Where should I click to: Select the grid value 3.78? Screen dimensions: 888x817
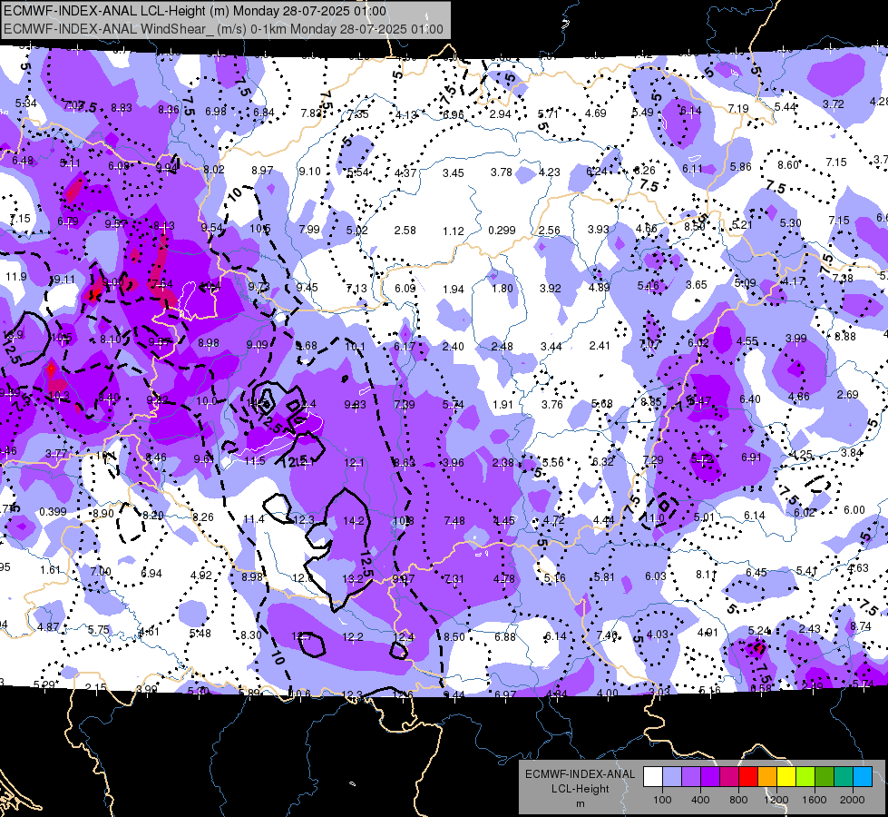502,172
